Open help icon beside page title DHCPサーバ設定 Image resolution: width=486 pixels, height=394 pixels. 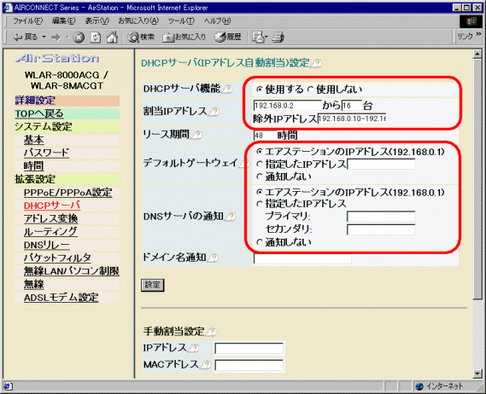[x=317, y=63]
